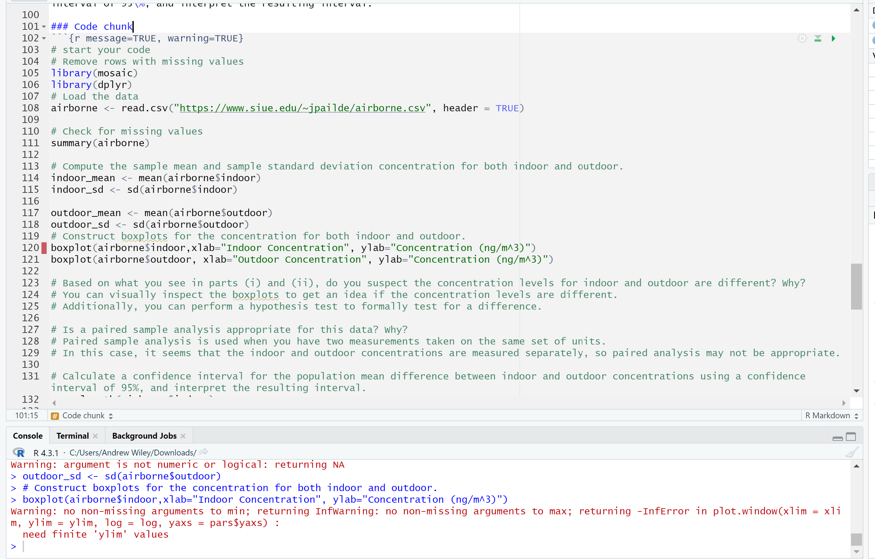875x559 pixels.
Task: Fold the code chunk at line 102
Action: pyautogui.click(x=44, y=38)
